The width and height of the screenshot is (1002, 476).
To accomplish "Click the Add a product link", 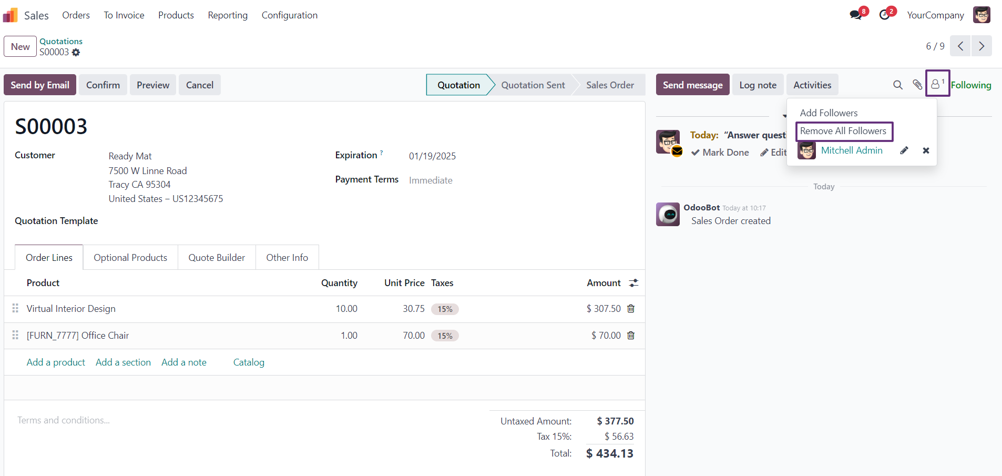I will click(x=56, y=362).
